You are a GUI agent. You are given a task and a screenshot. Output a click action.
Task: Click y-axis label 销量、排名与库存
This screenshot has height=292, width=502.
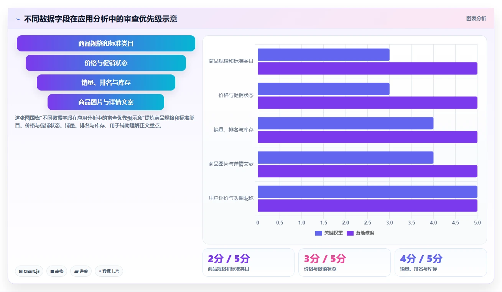234,130
